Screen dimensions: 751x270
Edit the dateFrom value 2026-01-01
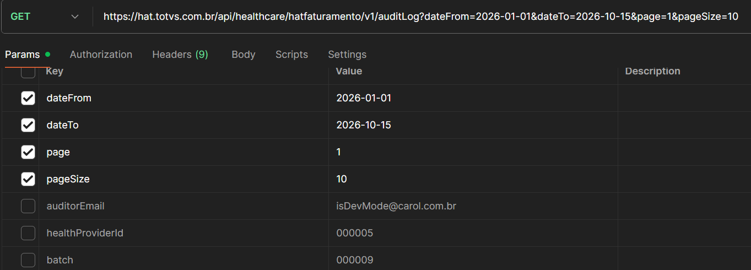tap(364, 98)
